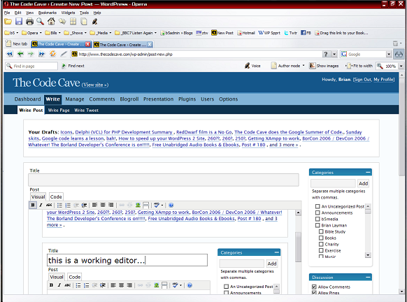Switch outer editor to the Code tab

click(56, 196)
